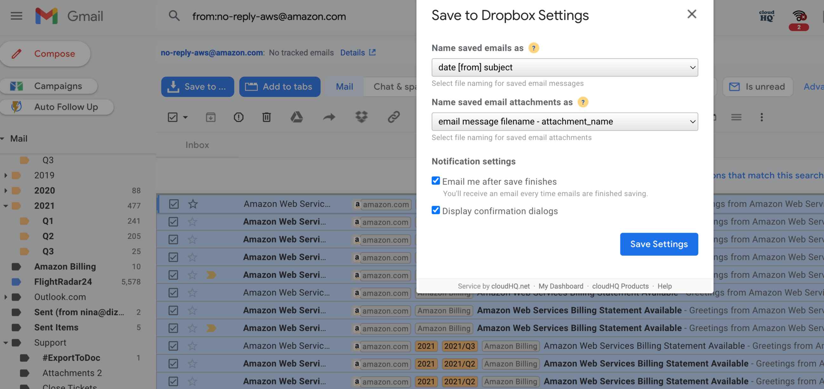Image resolution: width=824 pixels, height=389 pixels.
Task: Click the report spam icon
Action: [239, 118]
